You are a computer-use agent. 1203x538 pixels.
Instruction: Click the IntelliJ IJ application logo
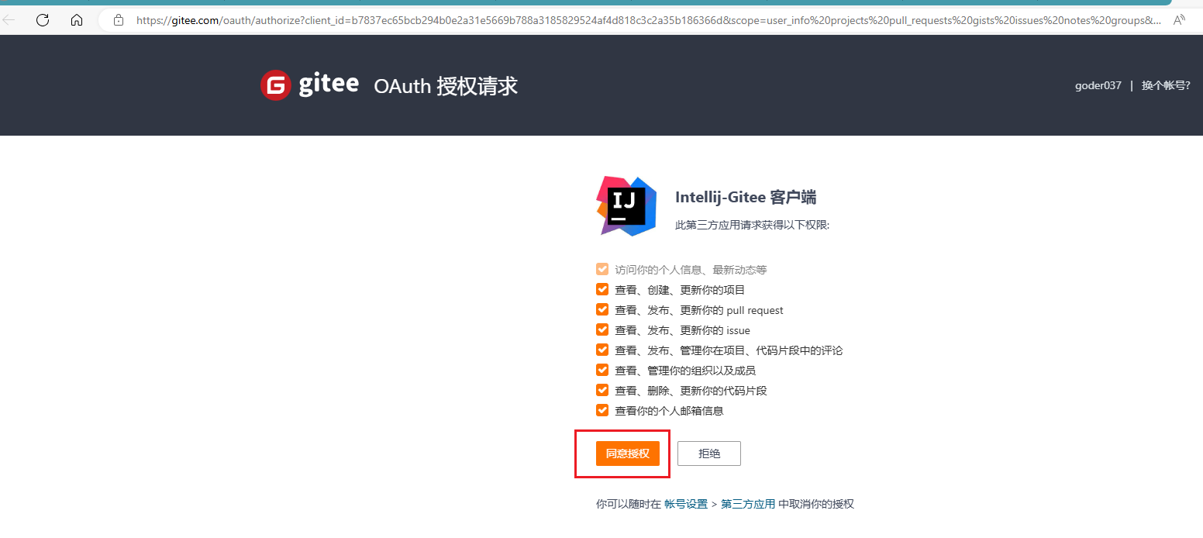click(626, 205)
